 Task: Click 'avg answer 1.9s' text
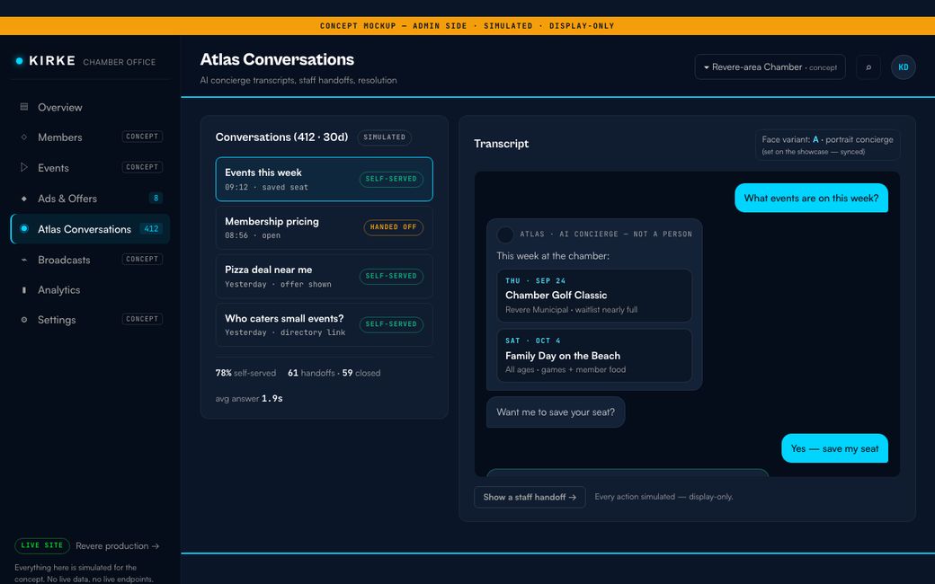pyautogui.click(x=249, y=399)
